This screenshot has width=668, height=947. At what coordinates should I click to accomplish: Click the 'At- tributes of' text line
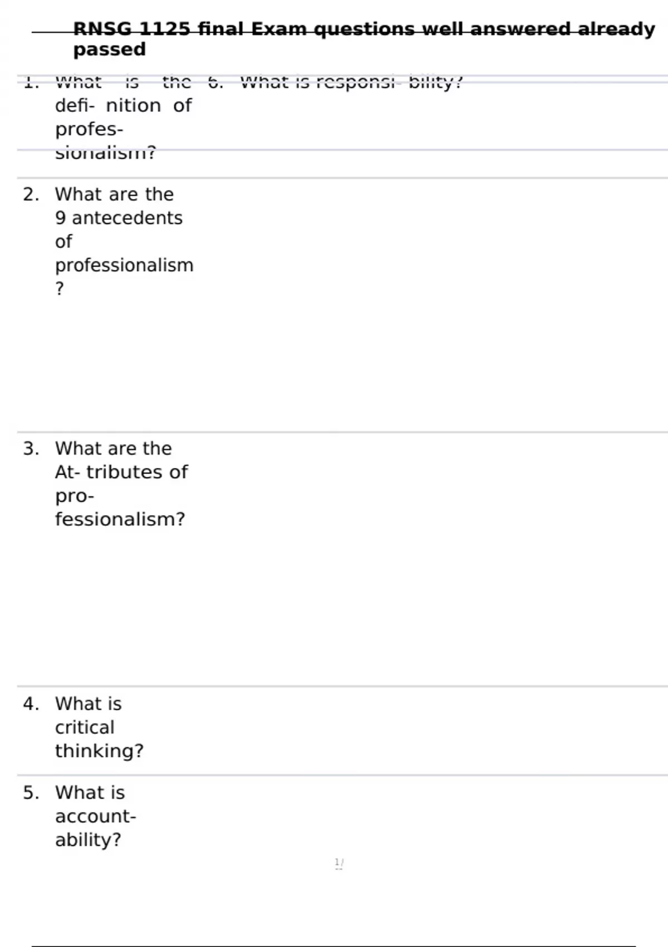121,472
